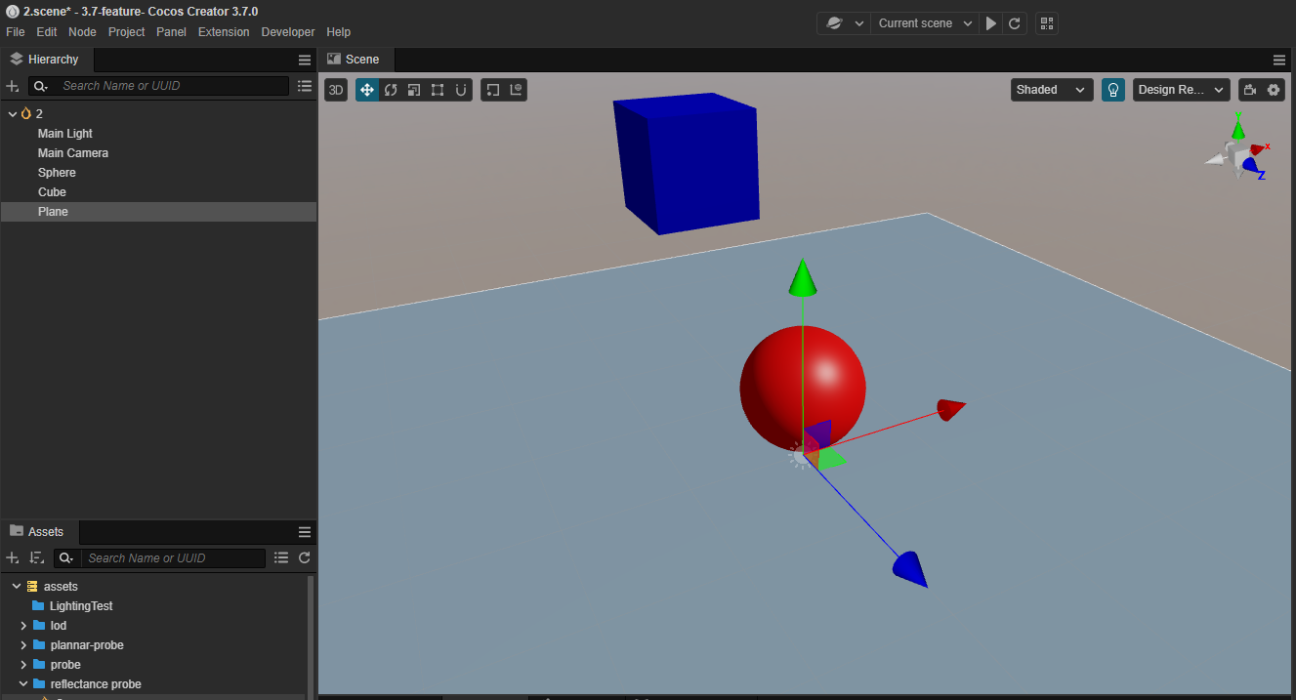Expand the probe folder
The width and height of the screenshot is (1296, 700).
[x=24, y=665]
